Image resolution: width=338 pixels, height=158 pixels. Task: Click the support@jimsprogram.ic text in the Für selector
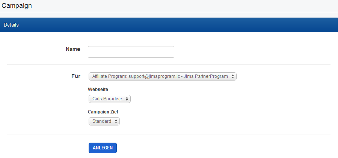[x=153, y=76]
